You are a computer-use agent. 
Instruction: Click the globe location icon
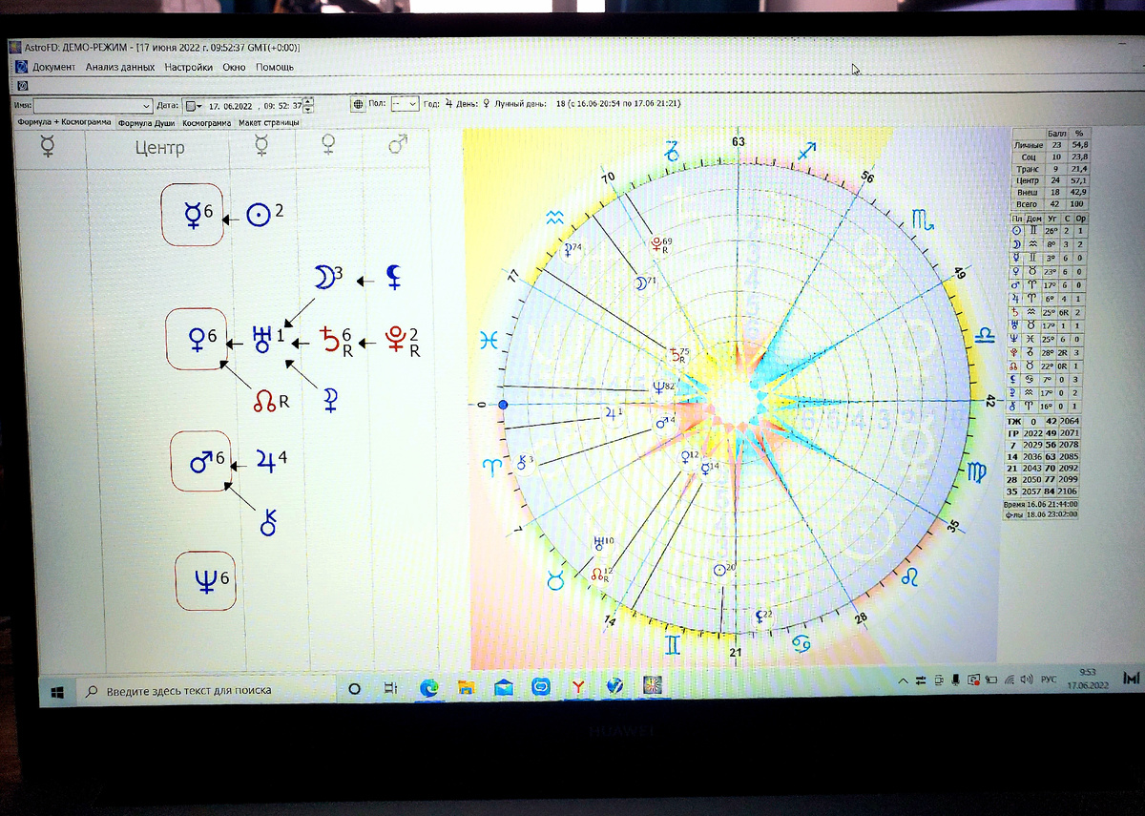point(358,104)
